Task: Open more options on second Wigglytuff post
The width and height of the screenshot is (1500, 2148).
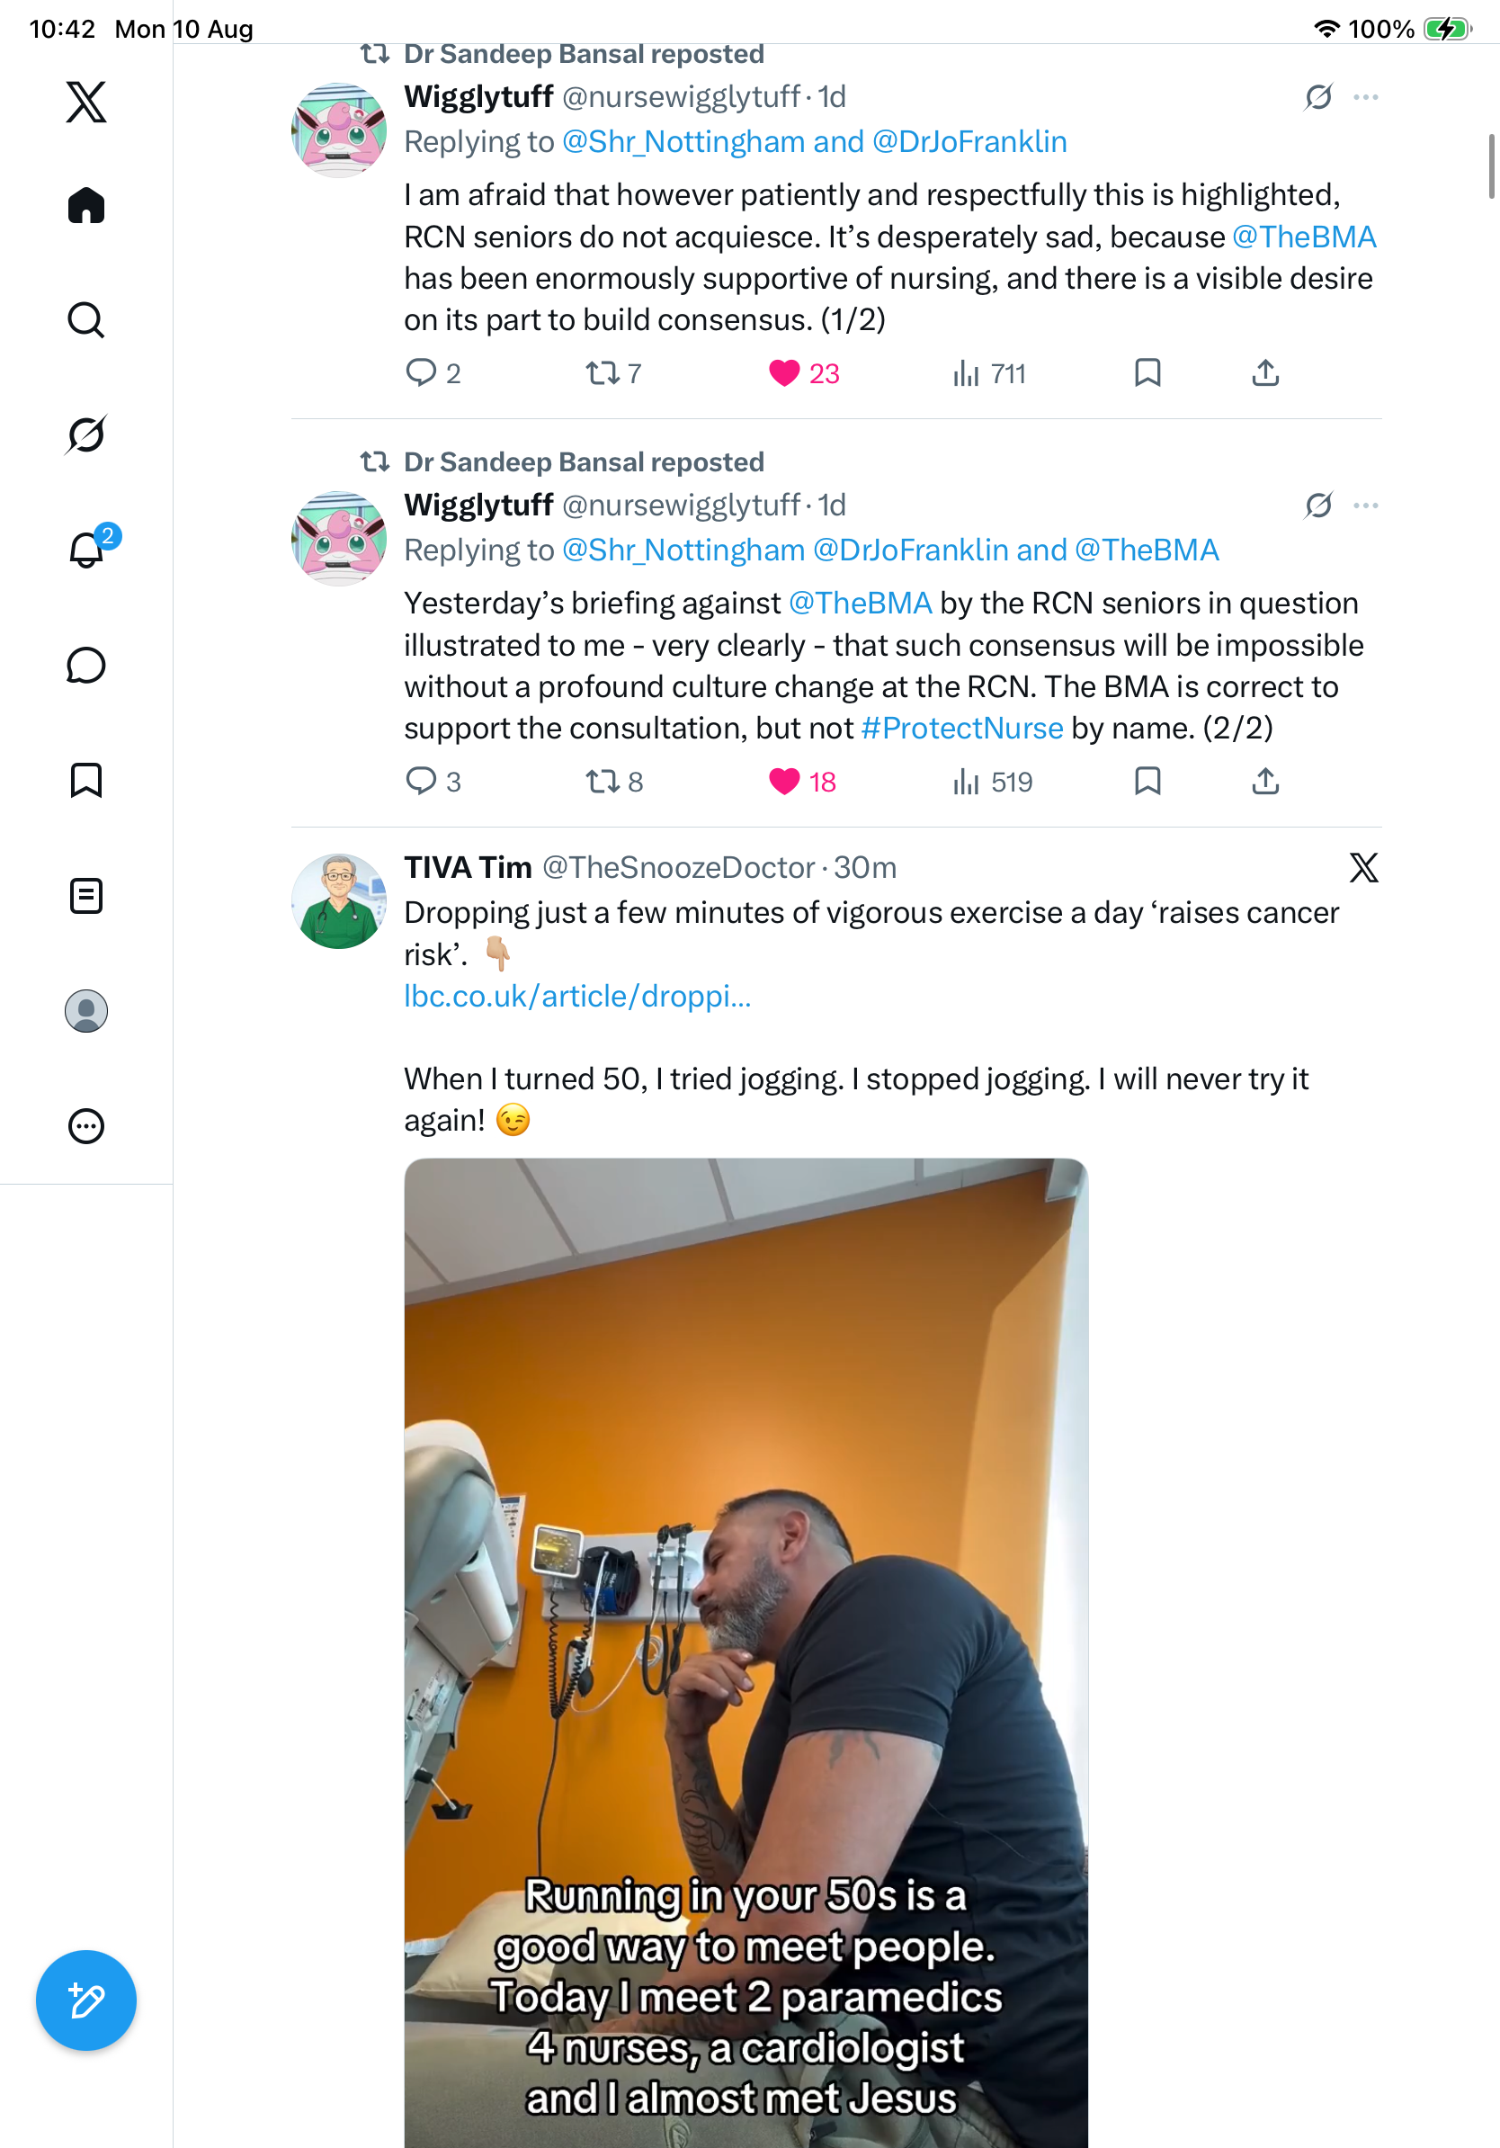Action: click(x=1365, y=506)
